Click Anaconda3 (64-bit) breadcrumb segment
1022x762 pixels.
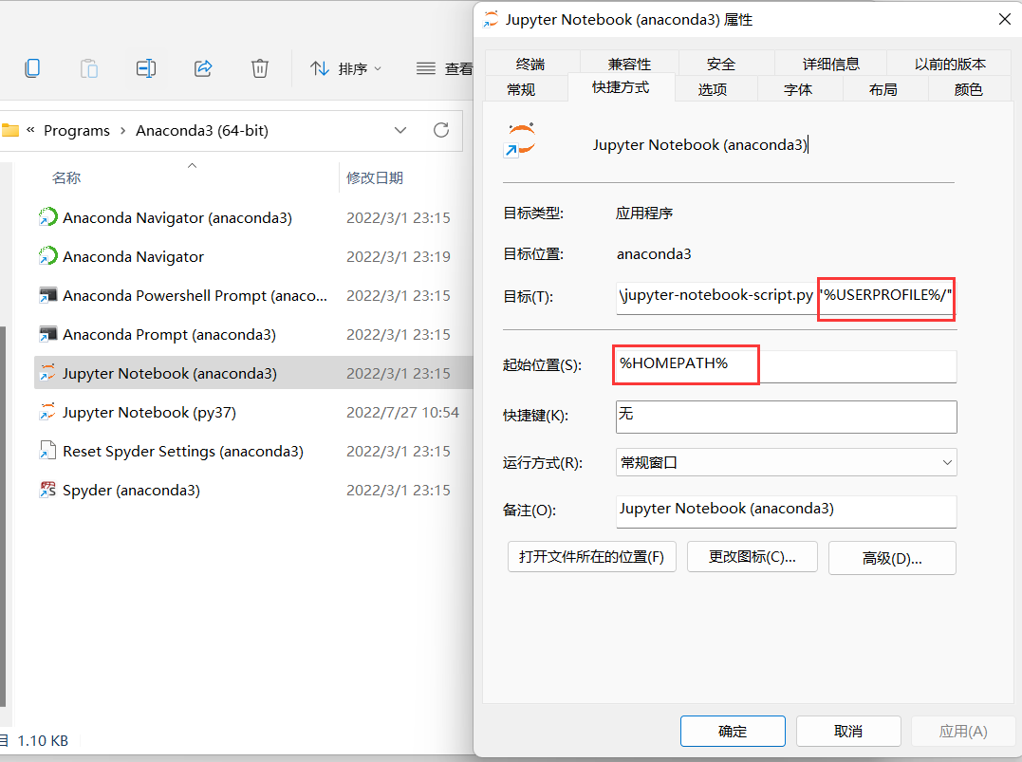tap(202, 130)
